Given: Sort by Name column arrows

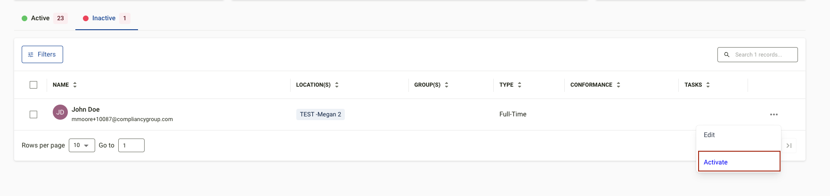Looking at the screenshot, I should 75,85.
